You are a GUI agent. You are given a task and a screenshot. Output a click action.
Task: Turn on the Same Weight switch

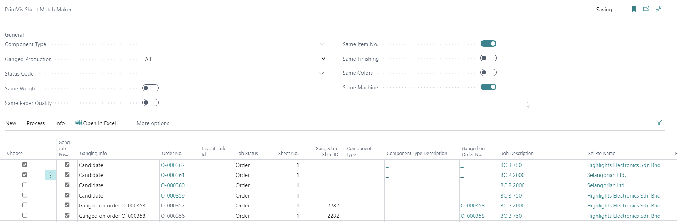click(x=150, y=88)
